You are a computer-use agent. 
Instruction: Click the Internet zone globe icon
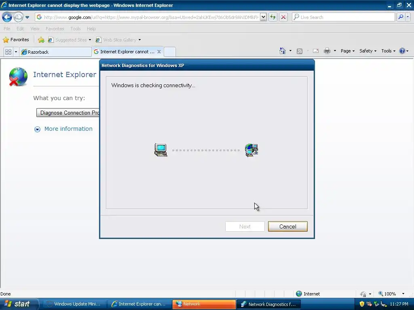[299, 294]
